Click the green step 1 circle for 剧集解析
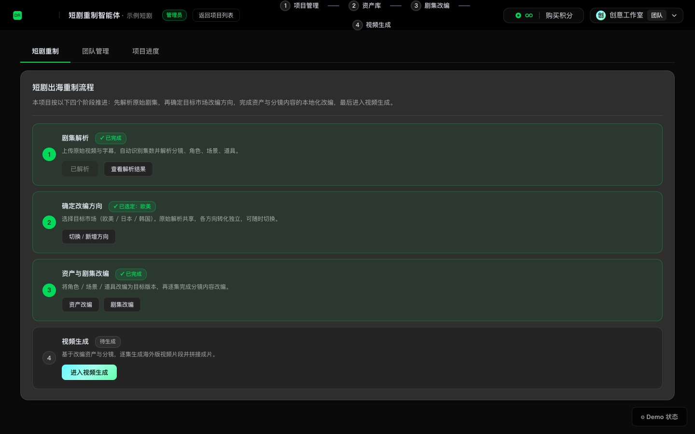The height and width of the screenshot is (434, 695). click(49, 155)
